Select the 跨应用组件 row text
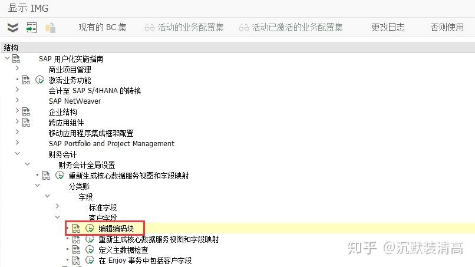The image size is (475, 267). [x=67, y=123]
